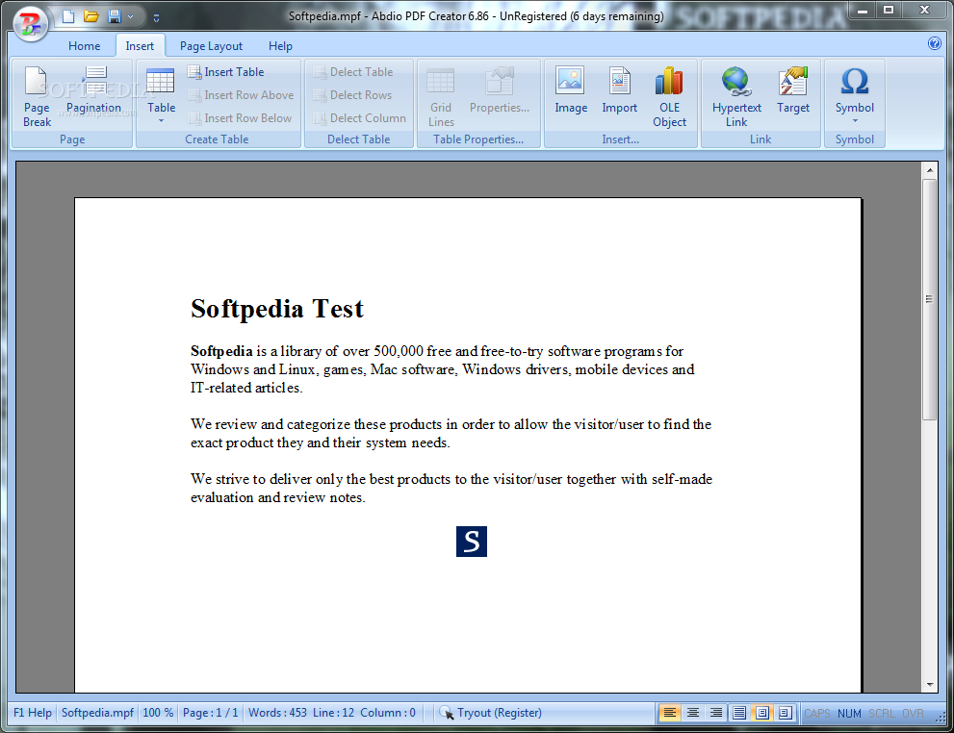Save the document with the floppy disk icon
This screenshot has width=954, height=733.
point(115,16)
